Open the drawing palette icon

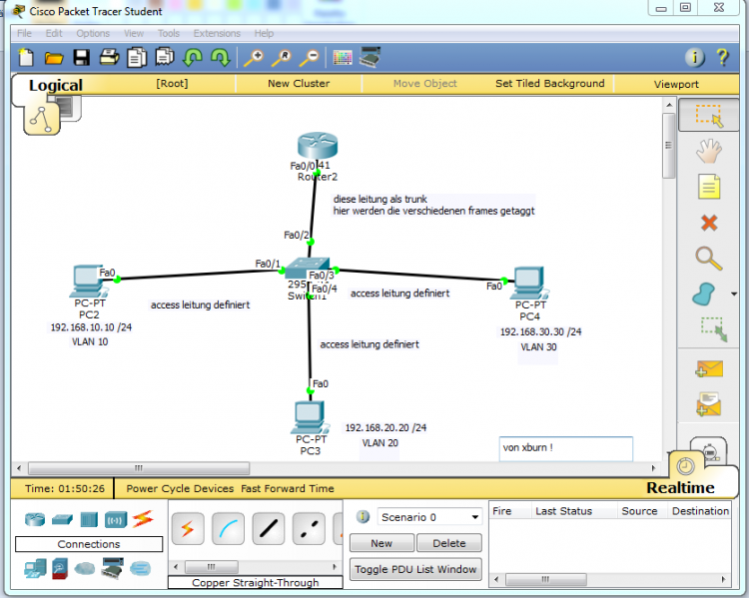(x=343, y=58)
